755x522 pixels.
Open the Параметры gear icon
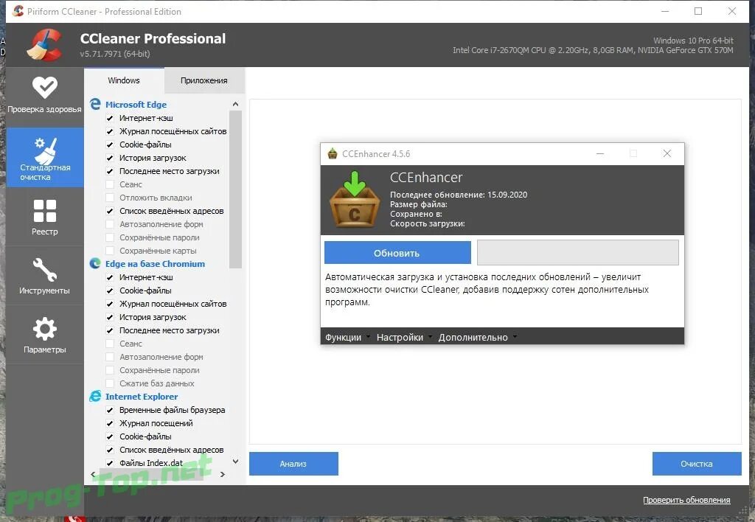45,329
